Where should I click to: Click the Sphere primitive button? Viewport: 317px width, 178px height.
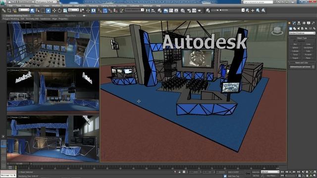[295, 47]
